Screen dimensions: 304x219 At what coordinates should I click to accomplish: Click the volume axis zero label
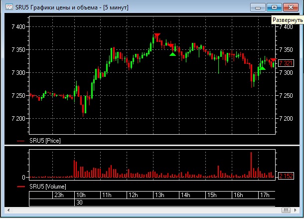tap(23, 177)
